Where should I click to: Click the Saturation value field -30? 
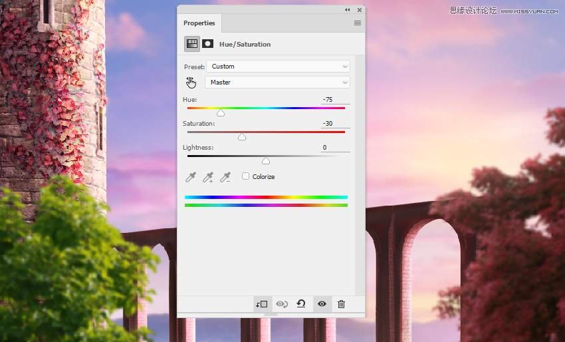(x=335, y=123)
